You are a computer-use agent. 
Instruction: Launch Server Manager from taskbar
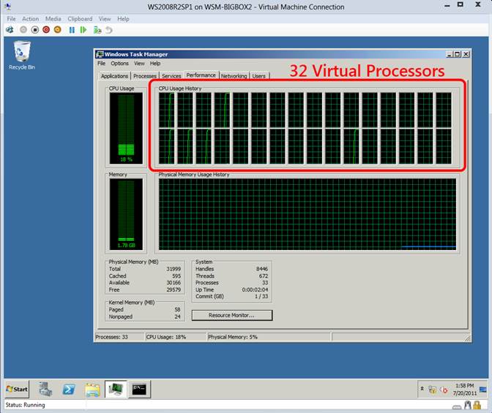tap(45, 389)
